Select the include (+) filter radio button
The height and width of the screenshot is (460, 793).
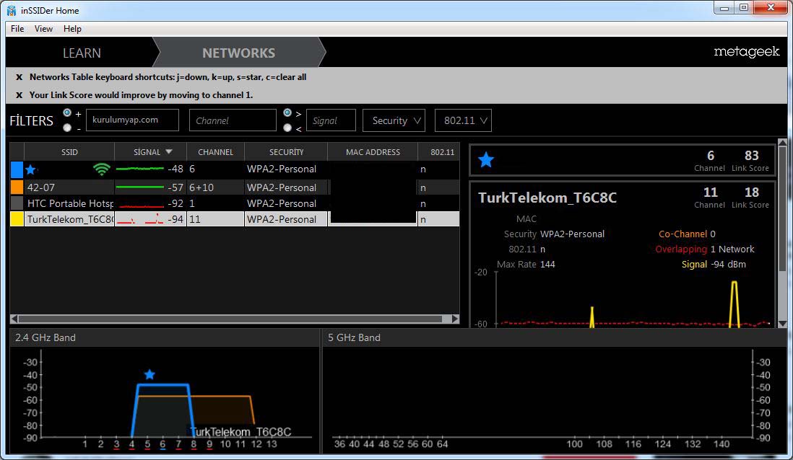(67, 112)
